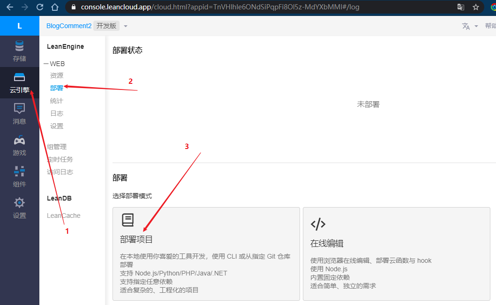Collapse the WEB group tree
This screenshot has height=305, width=496.
coord(46,64)
